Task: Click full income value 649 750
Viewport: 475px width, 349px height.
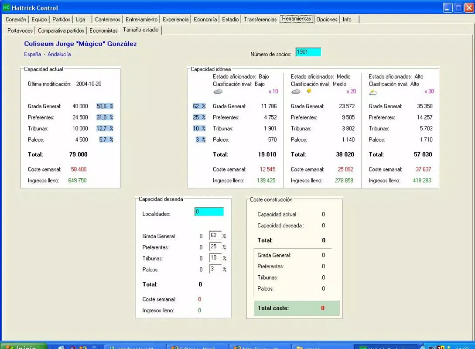Action: [x=77, y=181]
